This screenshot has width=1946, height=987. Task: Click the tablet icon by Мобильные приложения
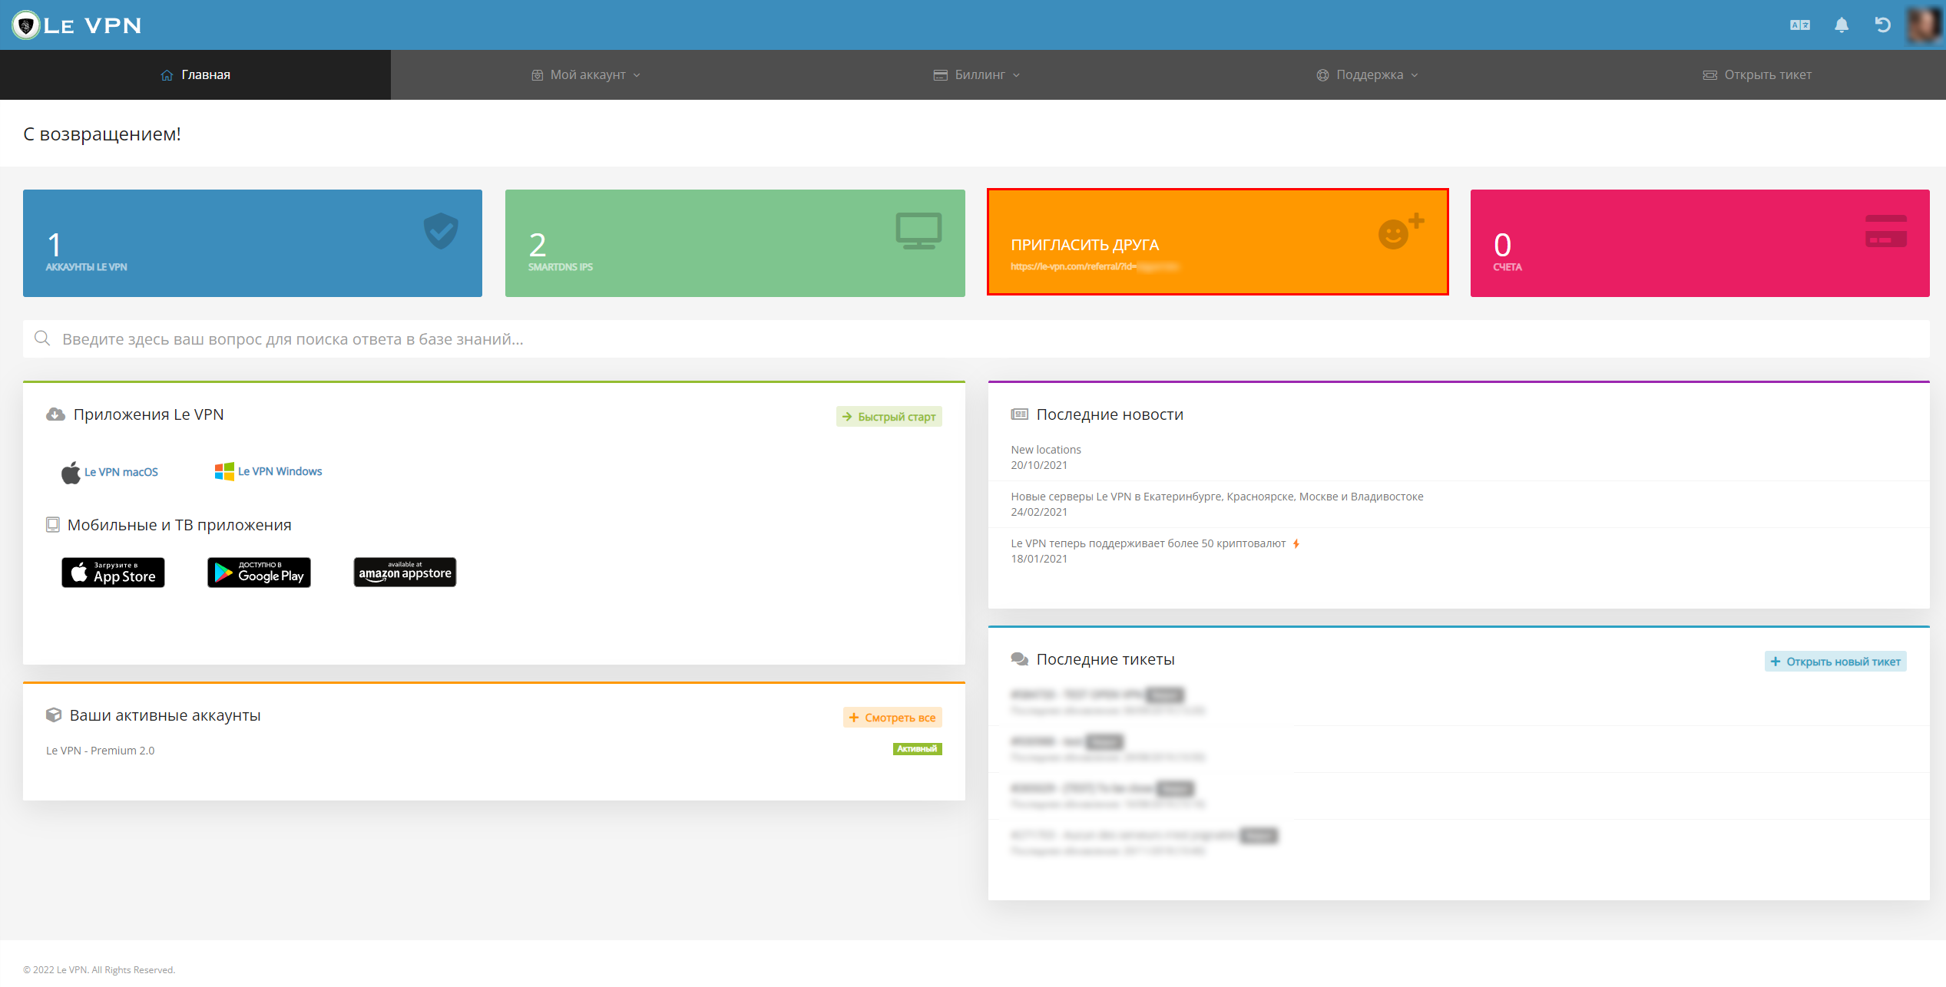(x=53, y=525)
